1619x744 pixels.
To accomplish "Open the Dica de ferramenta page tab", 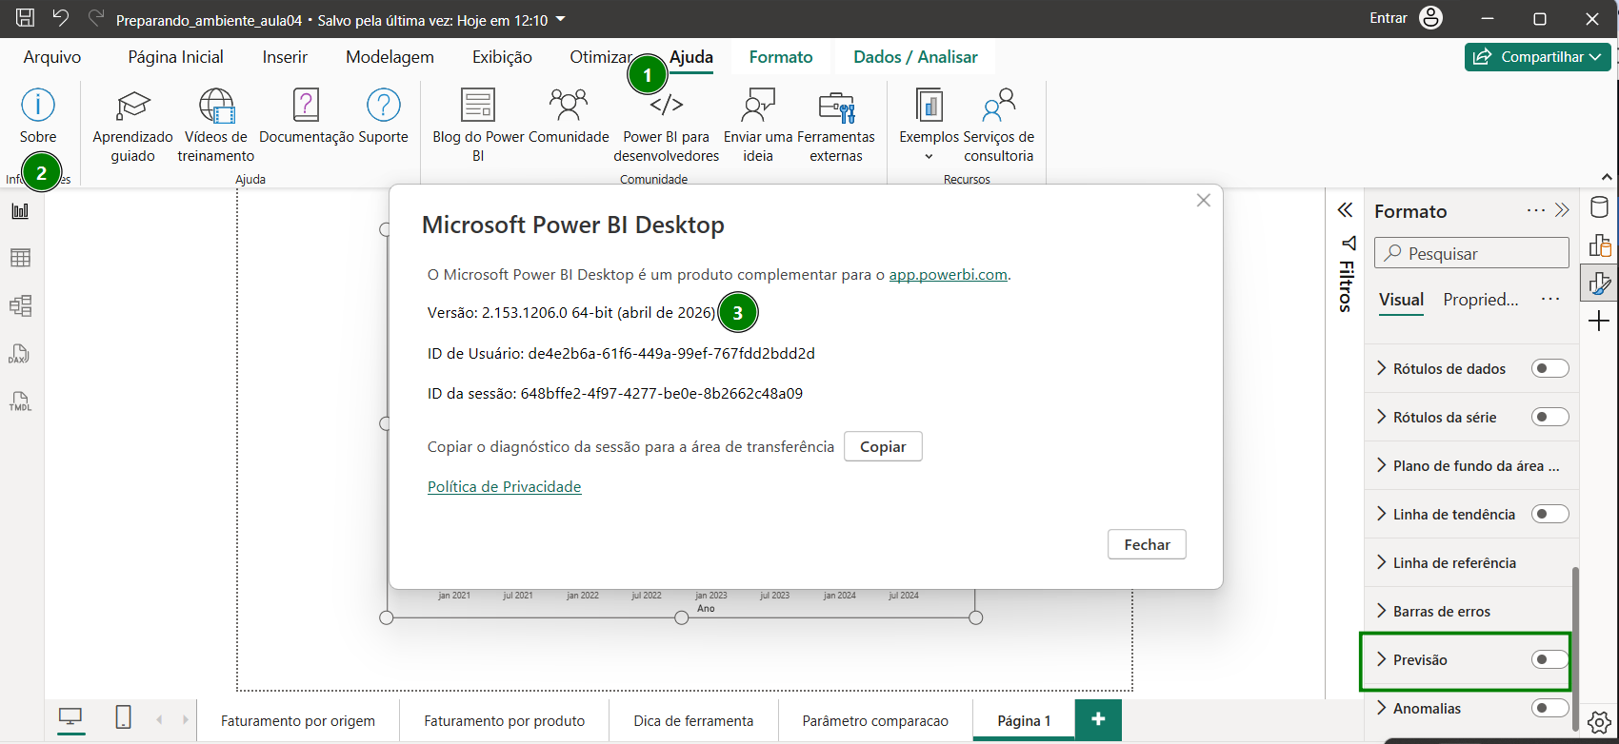I will coord(693,721).
